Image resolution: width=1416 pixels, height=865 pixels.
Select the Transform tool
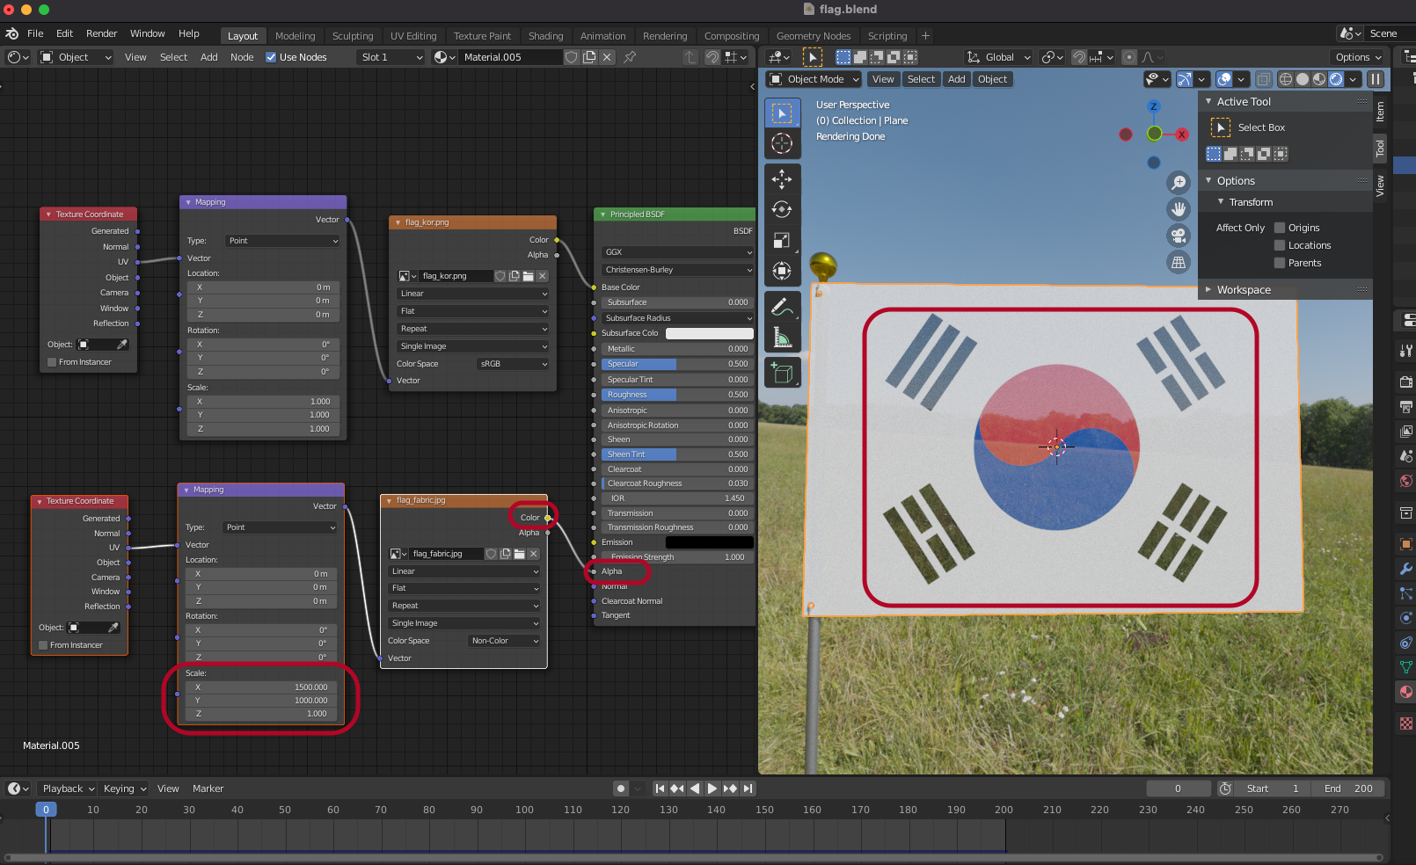click(782, 271)
